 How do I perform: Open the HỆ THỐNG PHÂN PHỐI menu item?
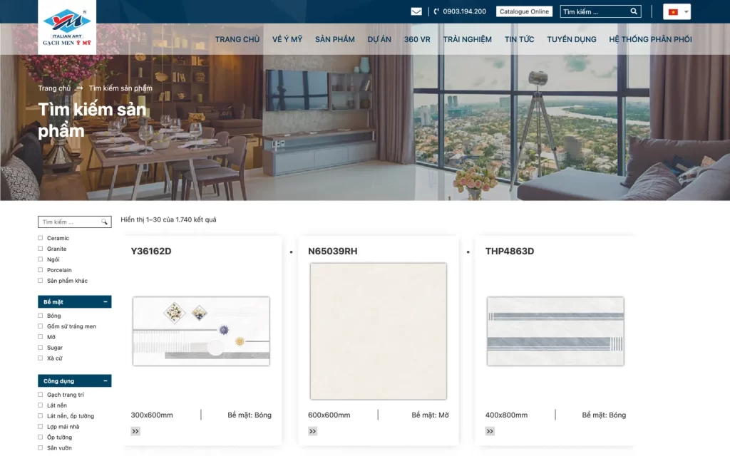click(x=650, y=40)
